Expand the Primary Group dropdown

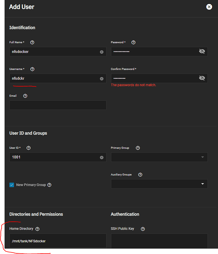159,157
